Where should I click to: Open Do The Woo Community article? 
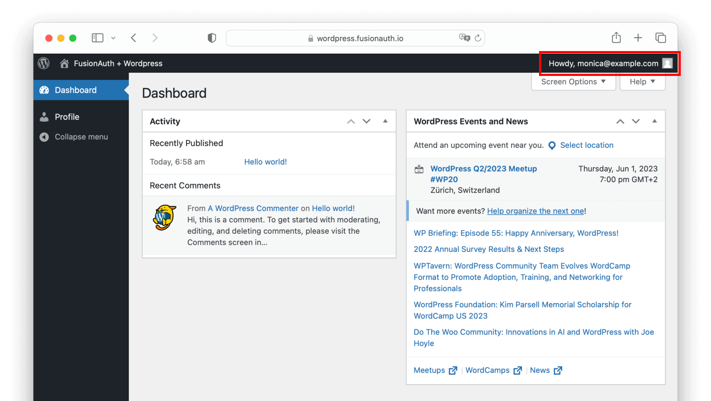[x=534, y=337]
